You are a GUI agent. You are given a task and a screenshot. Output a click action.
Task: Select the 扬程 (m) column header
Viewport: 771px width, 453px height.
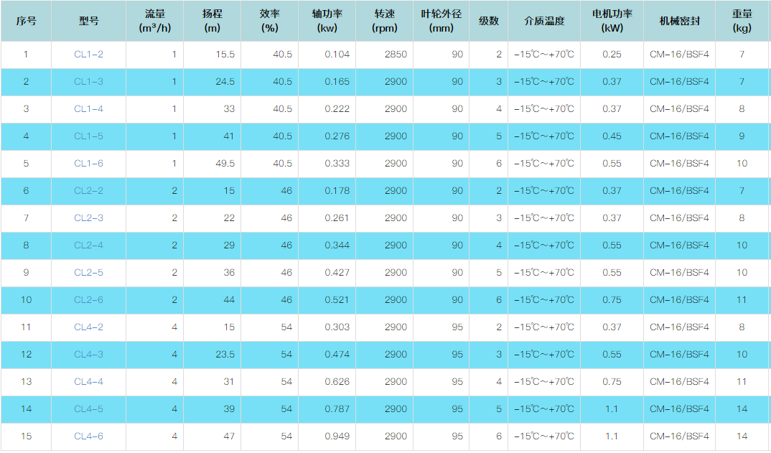pyautogui.click(x=212, y=21)
